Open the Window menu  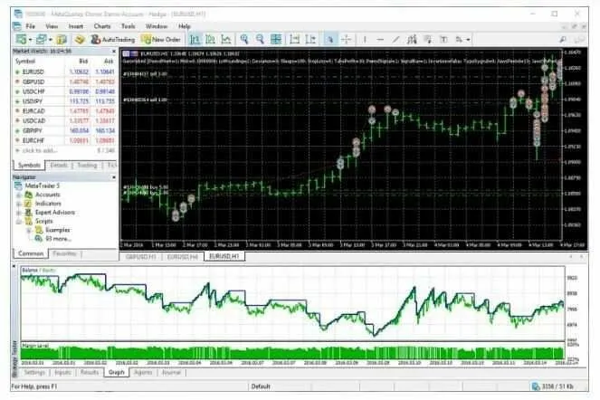(x=157, y=26)
